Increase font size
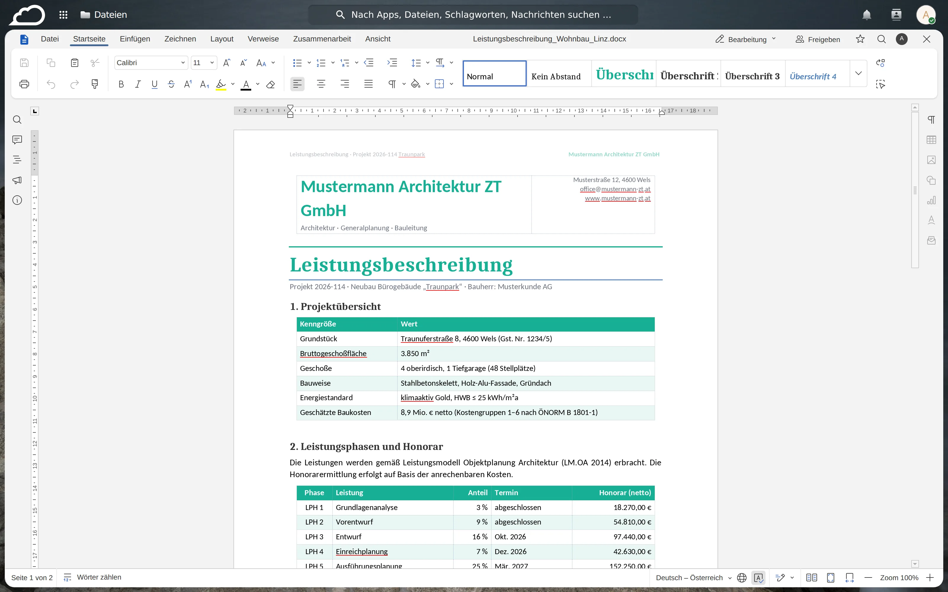Image resolution: width=948 pixels, height=592 pixels. pos(226,63)
